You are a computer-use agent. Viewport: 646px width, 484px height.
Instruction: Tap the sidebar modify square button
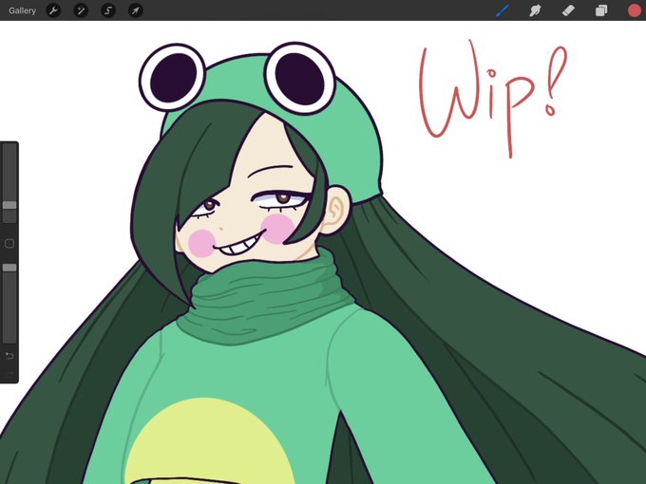(x=9, y=244)
